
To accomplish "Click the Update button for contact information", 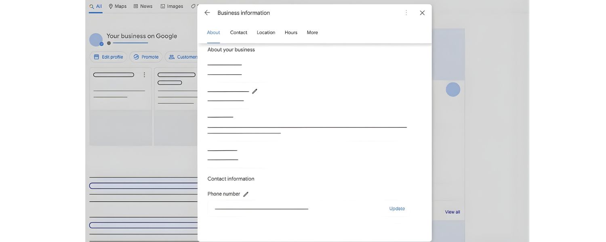I will point(397,209).
